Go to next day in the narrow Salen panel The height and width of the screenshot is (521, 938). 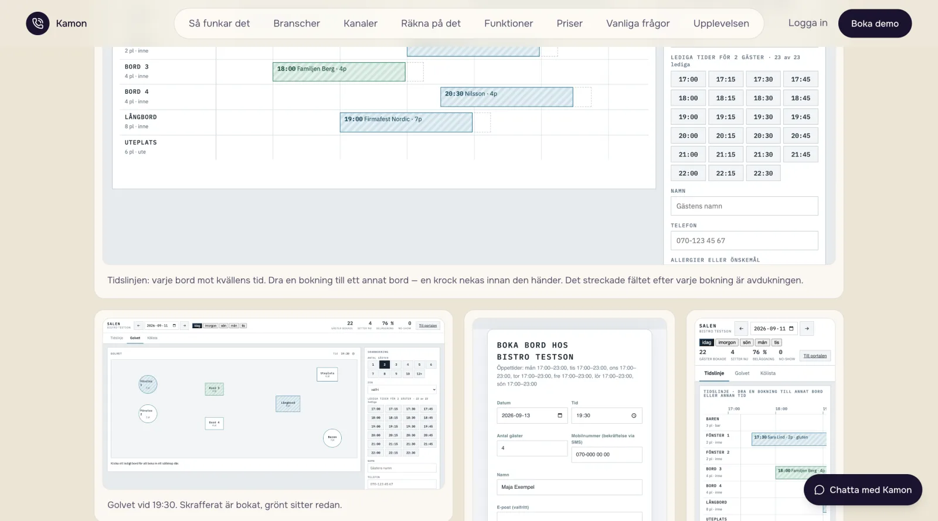[x=807, y=329]
